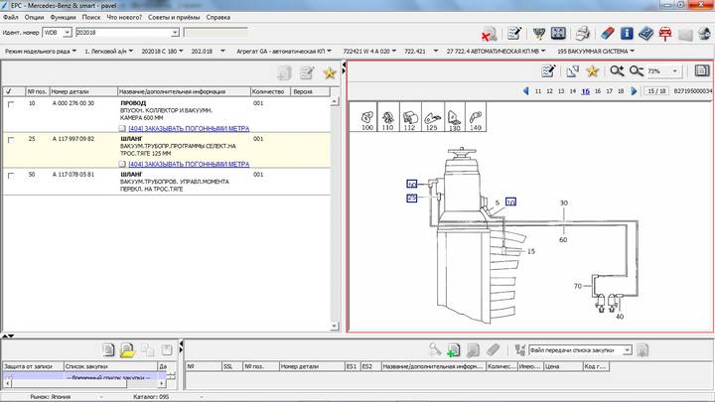
Task: Open the Функции menu
Action: pyautogui.click(x=63, y=17)
